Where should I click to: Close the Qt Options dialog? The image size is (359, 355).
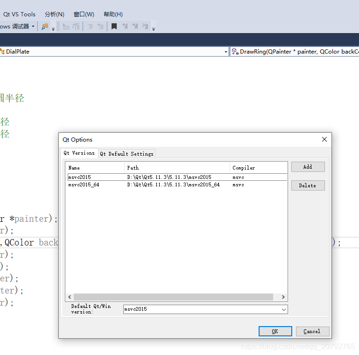[324, 140]
